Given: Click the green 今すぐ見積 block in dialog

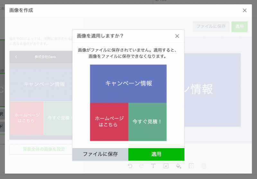Looking at the screenshot, I should coord(147,122).
